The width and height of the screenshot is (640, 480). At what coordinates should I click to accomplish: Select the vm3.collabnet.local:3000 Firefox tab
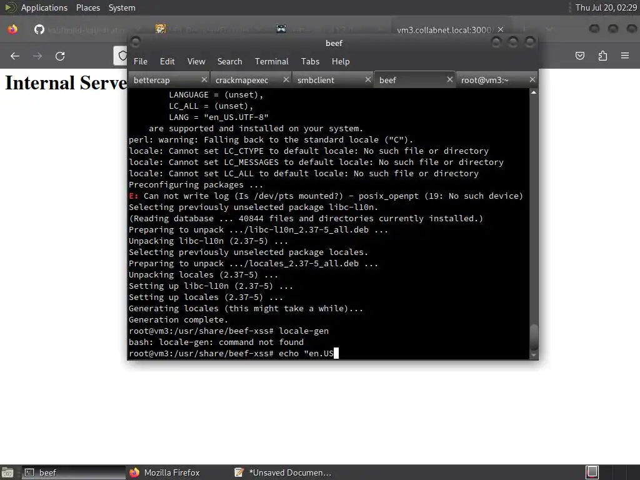click(x=444, y=30)
